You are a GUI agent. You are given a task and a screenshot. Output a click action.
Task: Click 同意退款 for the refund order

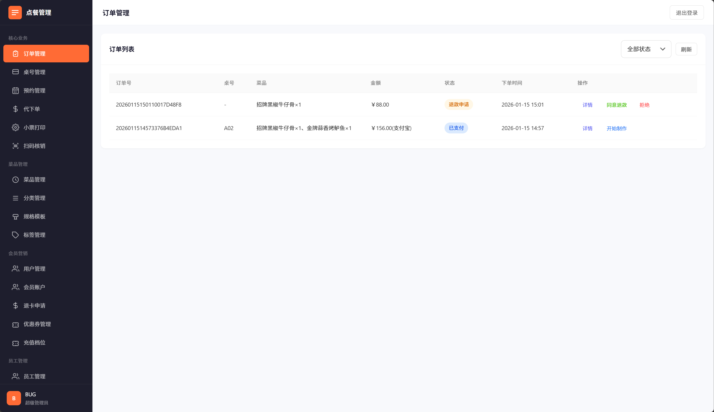(x=617, y=105)
